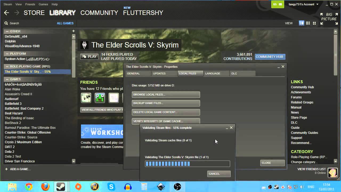Open the Change category link

[304, 162]
